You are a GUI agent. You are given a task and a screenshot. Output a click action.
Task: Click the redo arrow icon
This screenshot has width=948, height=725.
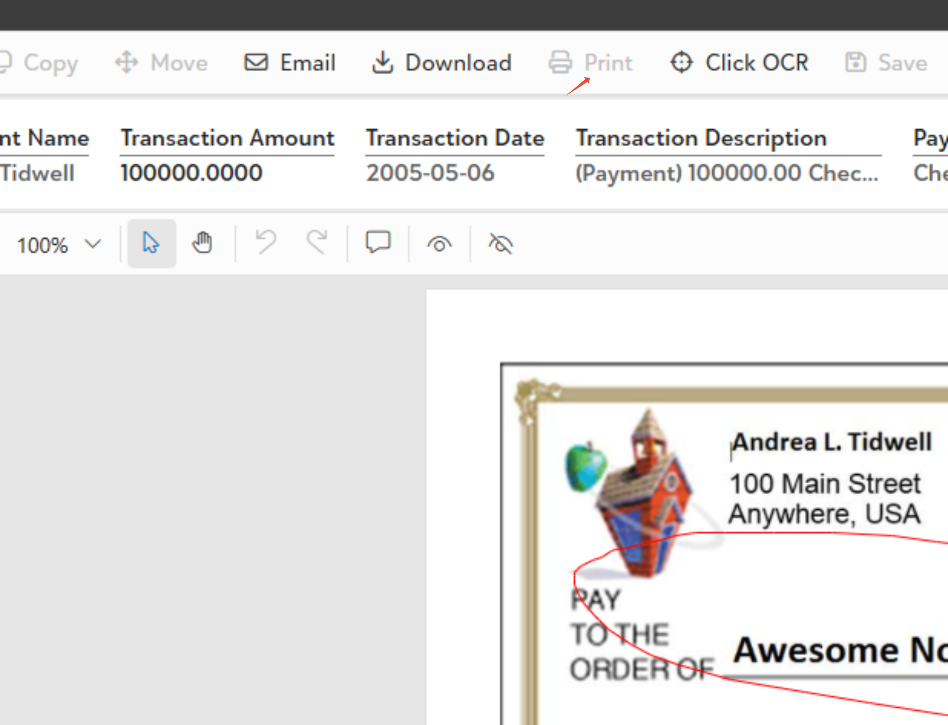pyautogui.click(x=317, y=243)
